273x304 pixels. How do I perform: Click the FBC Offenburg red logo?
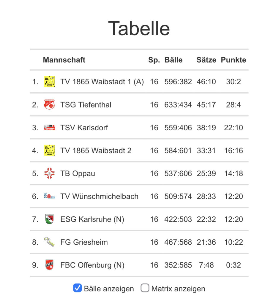click(49, 265)
